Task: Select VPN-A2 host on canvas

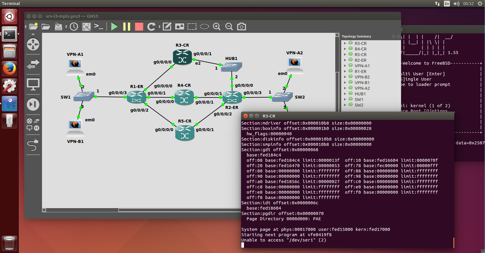Action: click(x=294, y=66)
